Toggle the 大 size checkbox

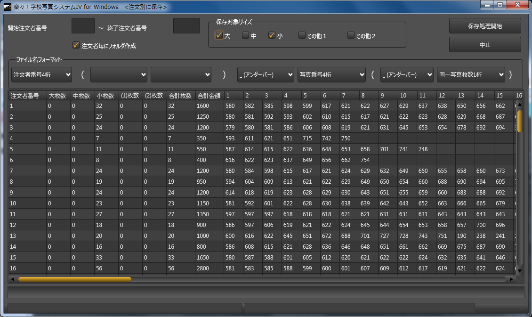point(219,35)
